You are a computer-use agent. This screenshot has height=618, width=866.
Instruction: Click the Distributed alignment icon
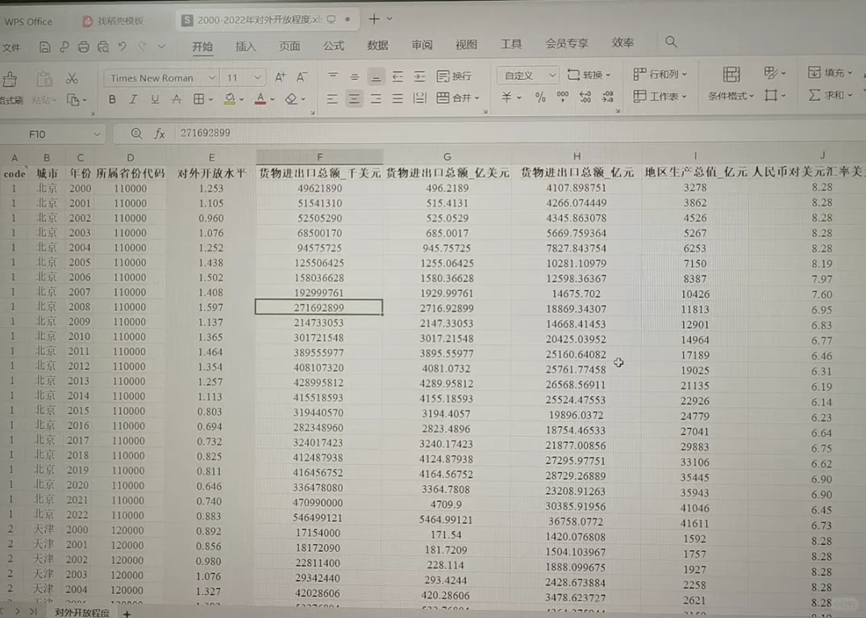419,99
